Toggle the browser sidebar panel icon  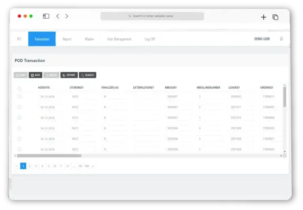pos(46,16)
